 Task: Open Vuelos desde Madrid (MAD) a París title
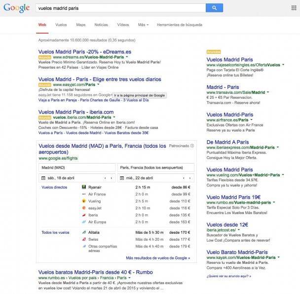102,149
